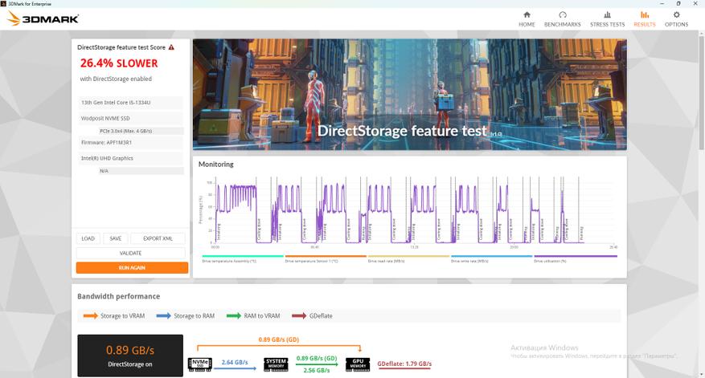
Task: Click the 2.56 GB/s value
Action: (317, 370)
